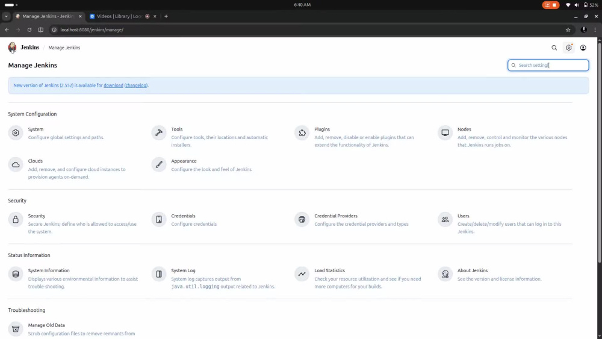Click the Manage Jenkins breadcrumb
The image size is (602, 339).
[64, 48]
